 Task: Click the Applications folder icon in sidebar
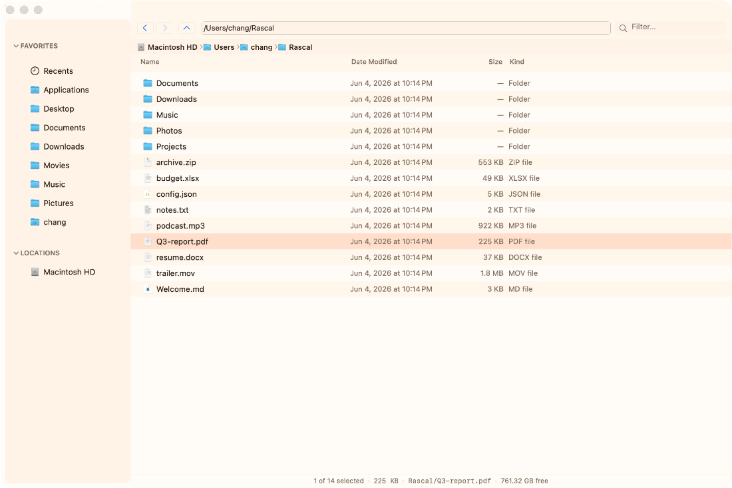pyautogui.click(x=35, y=90)
